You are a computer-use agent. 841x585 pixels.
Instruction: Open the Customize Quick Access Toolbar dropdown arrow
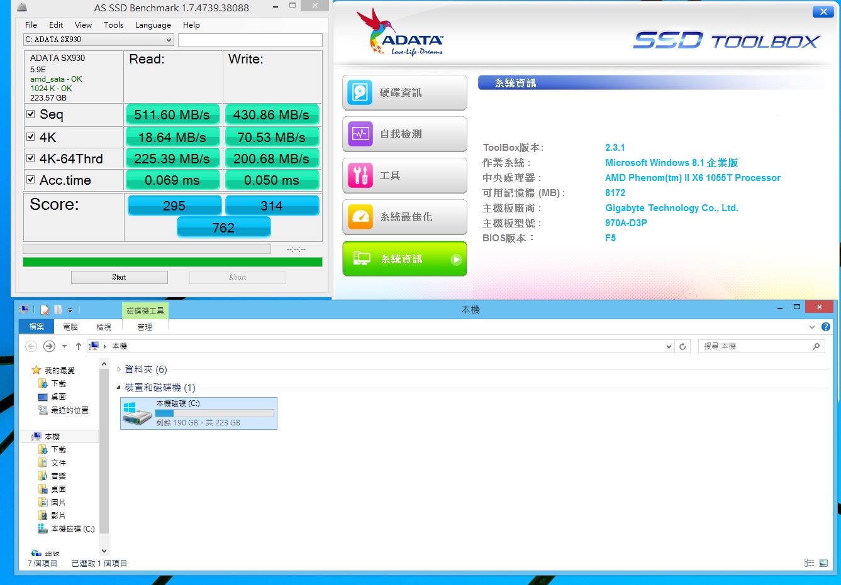tap(70, 310)
